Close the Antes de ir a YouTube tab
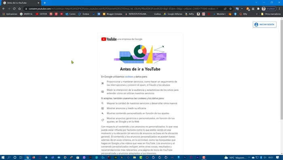This screenshot has width=283, height=160. 38,3
